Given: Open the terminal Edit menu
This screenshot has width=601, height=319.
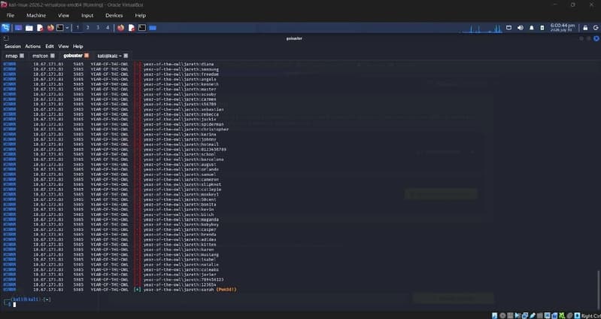Looking at the screenshot, I should click(50, 47).
